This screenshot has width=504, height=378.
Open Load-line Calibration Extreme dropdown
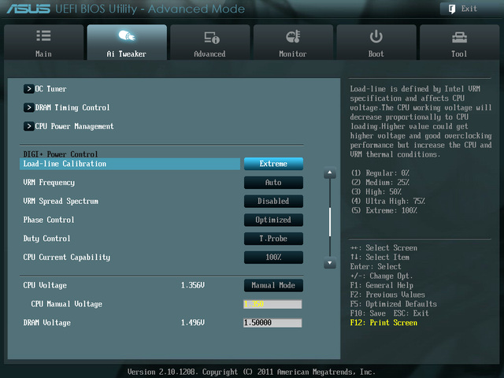click(273, 164)
